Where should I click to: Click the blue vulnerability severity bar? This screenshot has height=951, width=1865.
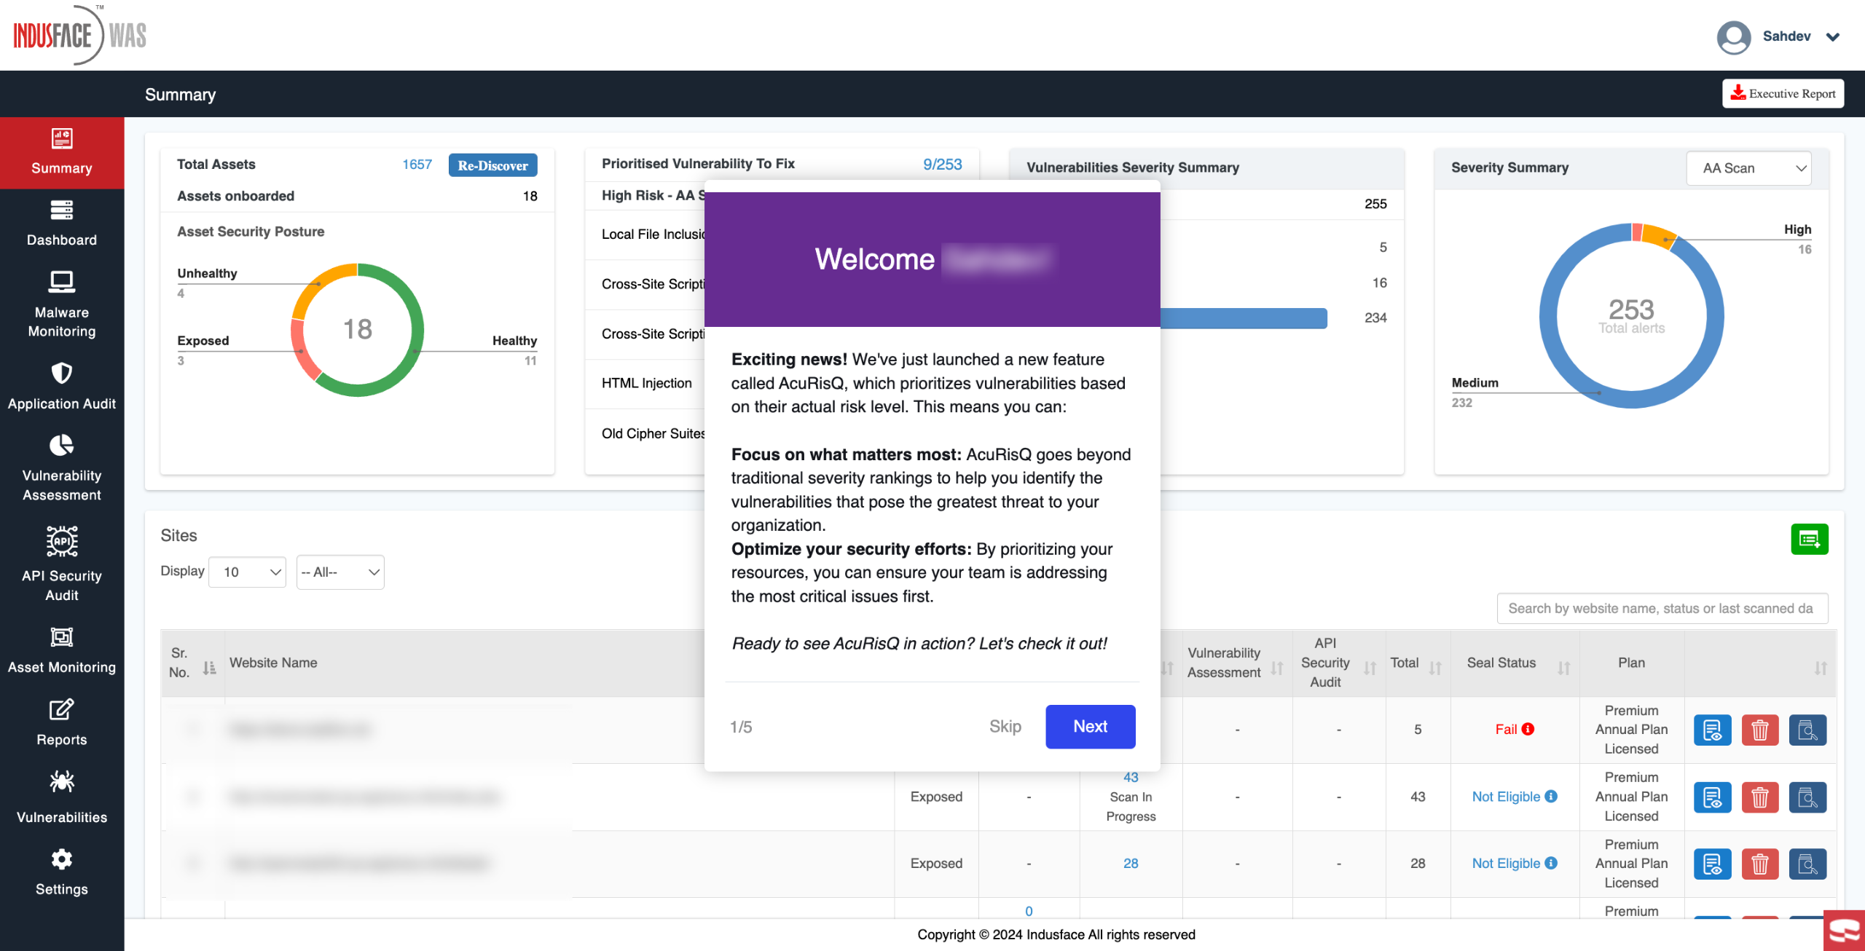pos(1243,318)
